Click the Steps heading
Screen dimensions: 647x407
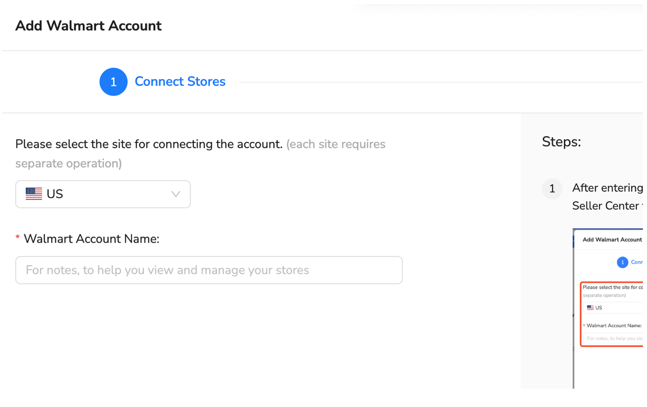click(562, 141)
